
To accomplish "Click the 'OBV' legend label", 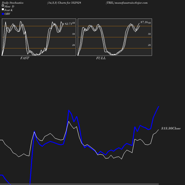I will pos(7,14).
